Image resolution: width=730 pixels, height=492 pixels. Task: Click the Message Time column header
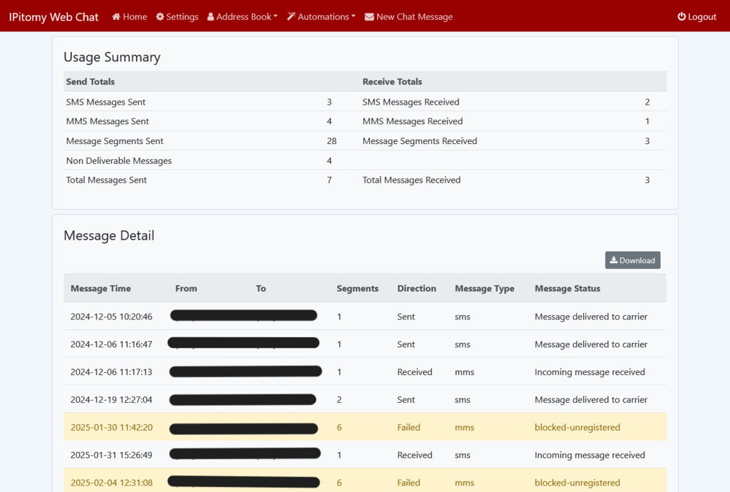coord(101,289)
